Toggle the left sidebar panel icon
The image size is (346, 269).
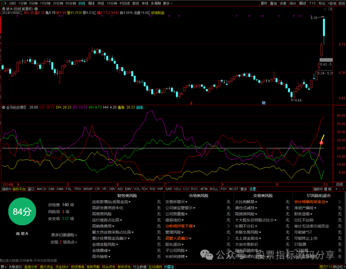(4, 3)
